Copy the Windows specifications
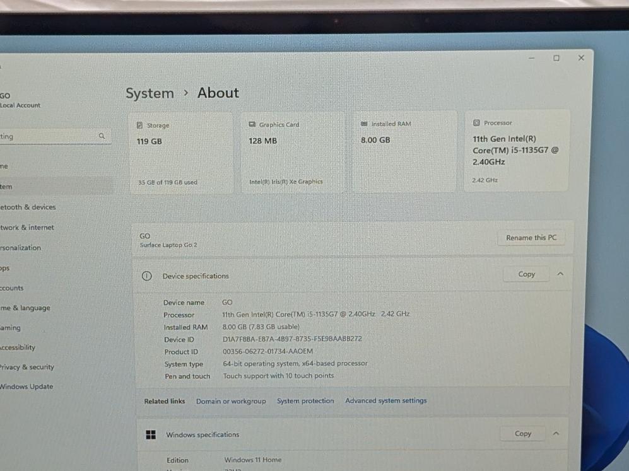Screen dimensions: 629x471 (523, 434)
